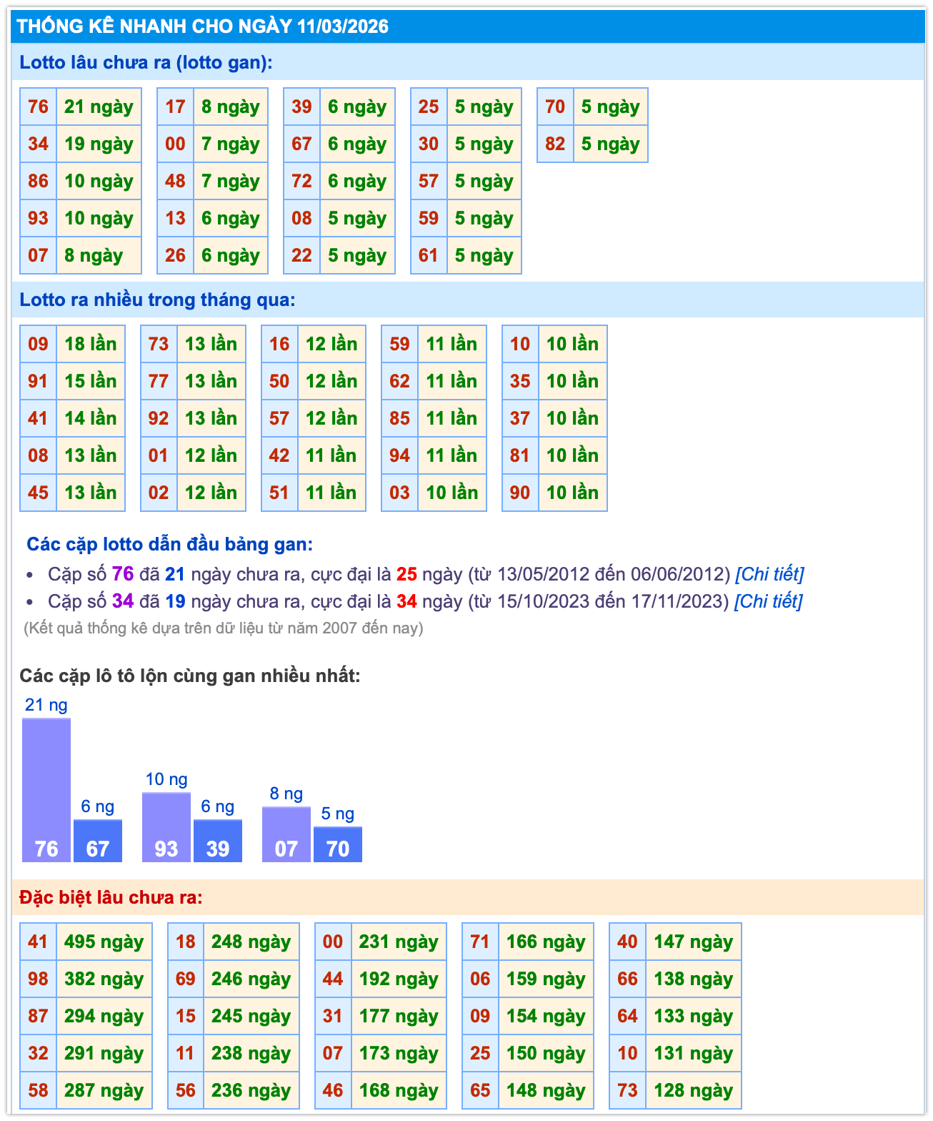
Task: Click number 41 beside 495 ngày
Action: click(38, 942)
